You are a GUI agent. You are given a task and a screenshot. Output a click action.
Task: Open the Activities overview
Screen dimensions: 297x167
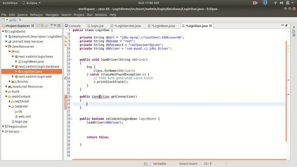click(10, 3)
